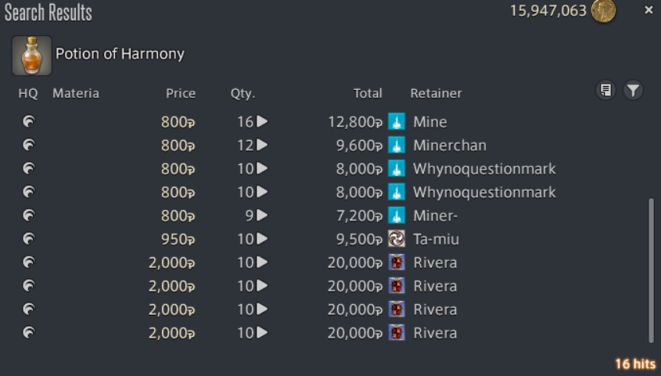Sort by the Total column header

click(x=368, y=93)
